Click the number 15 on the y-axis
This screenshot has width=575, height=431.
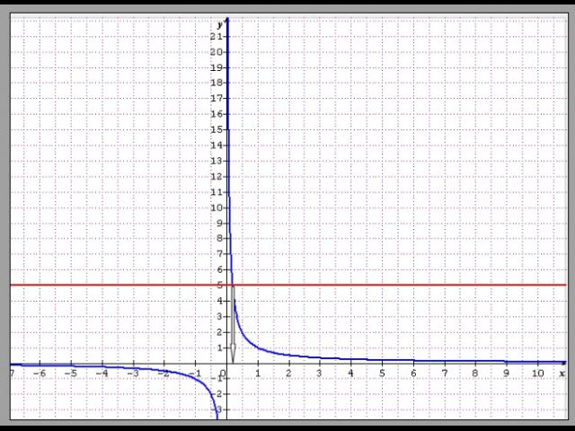click(216, 130)
